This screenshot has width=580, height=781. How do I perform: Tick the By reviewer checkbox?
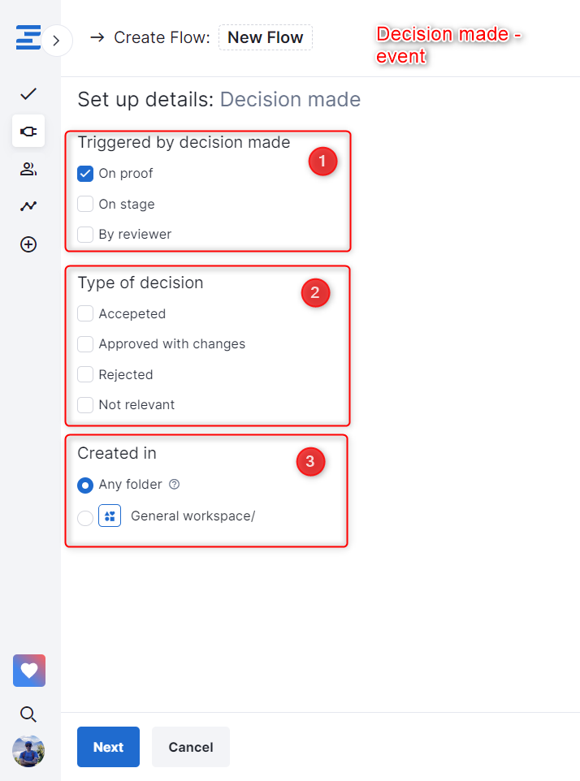[85, 235]
